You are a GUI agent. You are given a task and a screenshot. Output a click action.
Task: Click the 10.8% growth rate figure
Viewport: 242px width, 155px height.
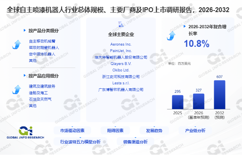[197, 44]
